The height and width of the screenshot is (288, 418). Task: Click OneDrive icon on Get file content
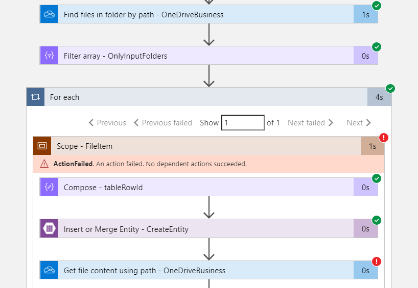[50, 270]
